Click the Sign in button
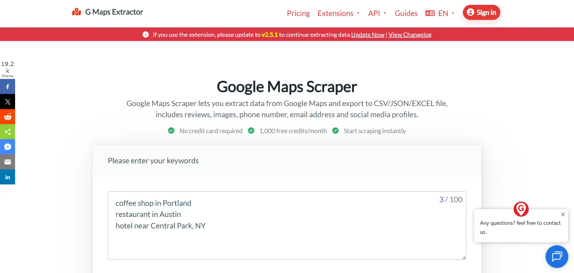Image resolution: width=574 pixels, height=273 pixels. tap(481, 12)
